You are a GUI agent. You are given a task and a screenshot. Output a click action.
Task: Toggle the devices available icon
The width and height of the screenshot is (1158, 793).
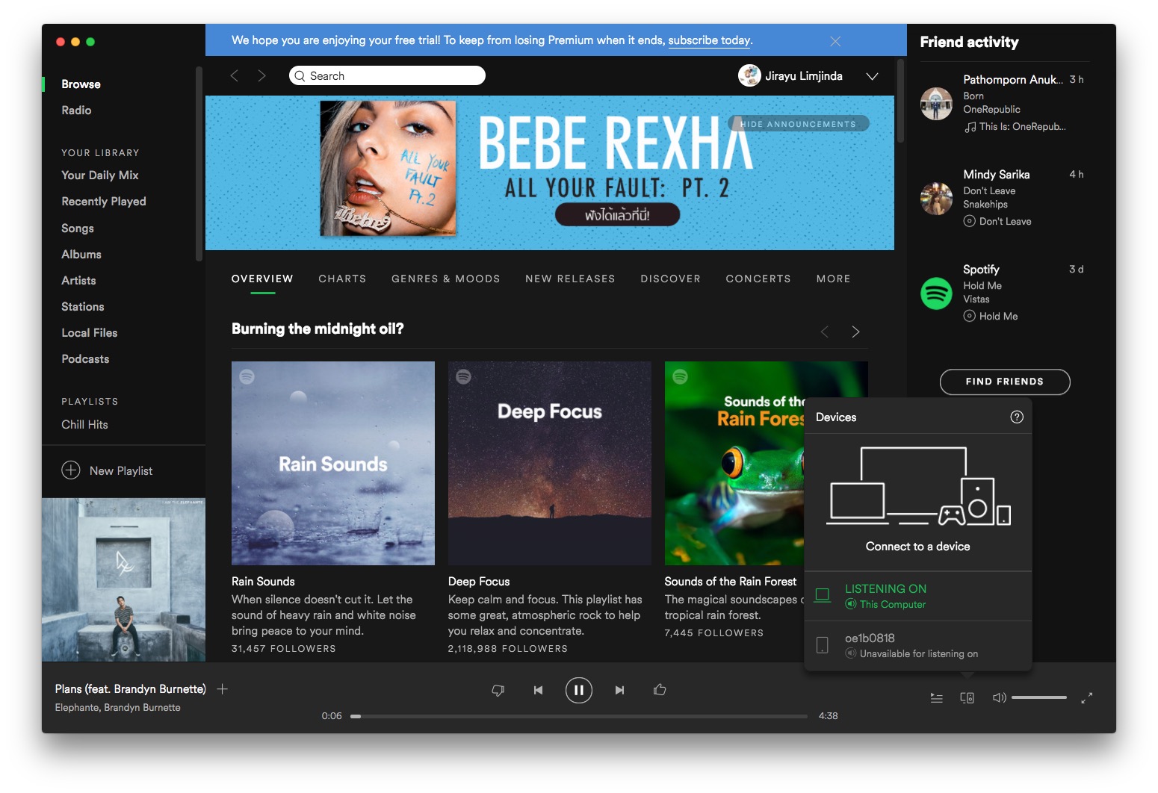[967, 698]
